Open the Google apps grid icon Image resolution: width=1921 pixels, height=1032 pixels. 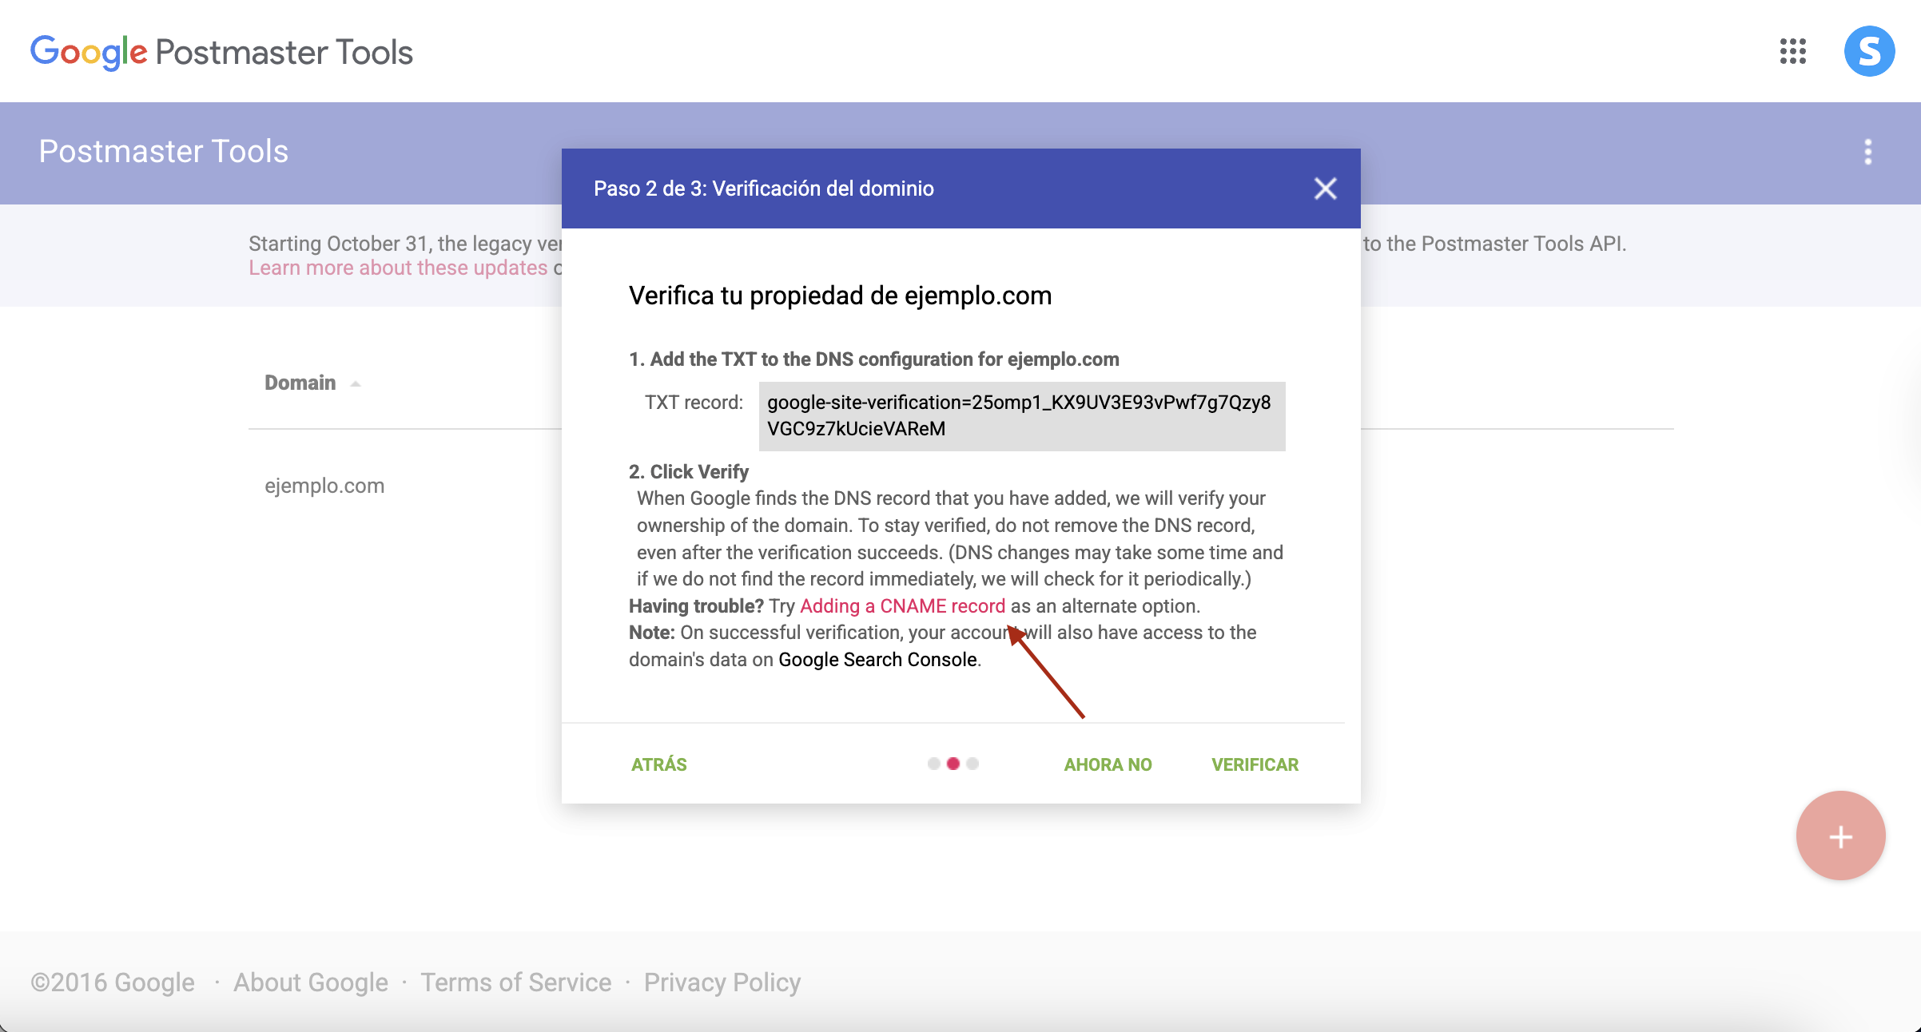tap(1792, 52)
